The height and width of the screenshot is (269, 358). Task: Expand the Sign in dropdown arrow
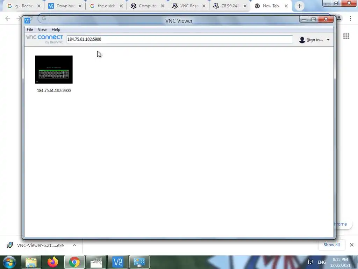[328, 40]
